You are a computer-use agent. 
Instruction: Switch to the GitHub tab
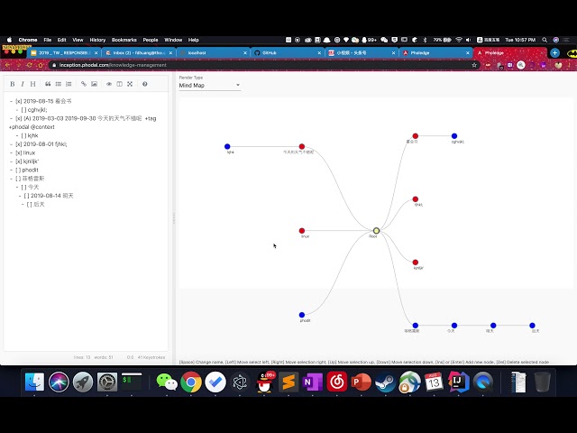coord(288,53)
